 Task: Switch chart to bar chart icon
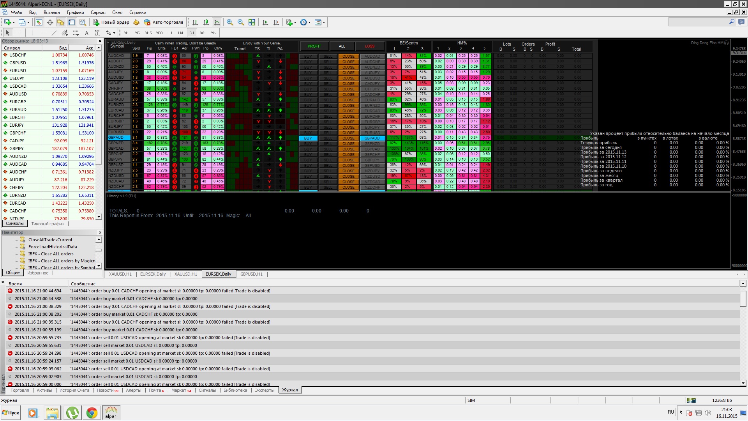[x=195, y=22]
